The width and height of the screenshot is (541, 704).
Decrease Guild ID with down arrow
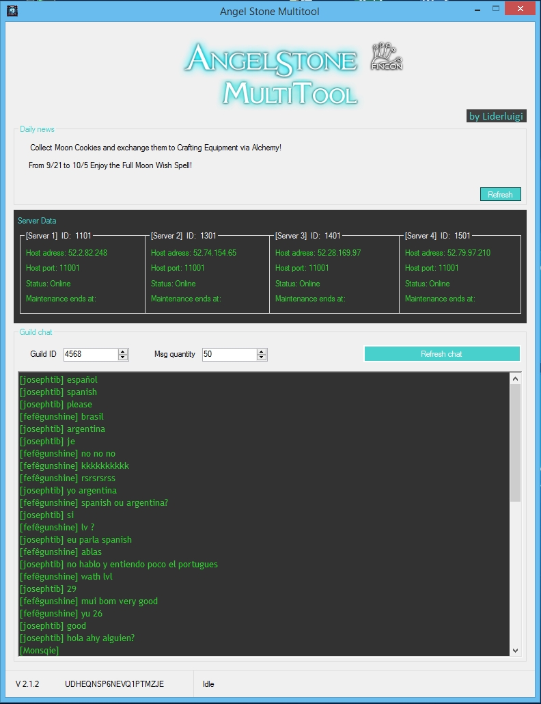pyautogui.click(x=123, y=357)
